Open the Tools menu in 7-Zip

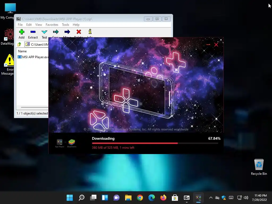click(x=65, y=25)
